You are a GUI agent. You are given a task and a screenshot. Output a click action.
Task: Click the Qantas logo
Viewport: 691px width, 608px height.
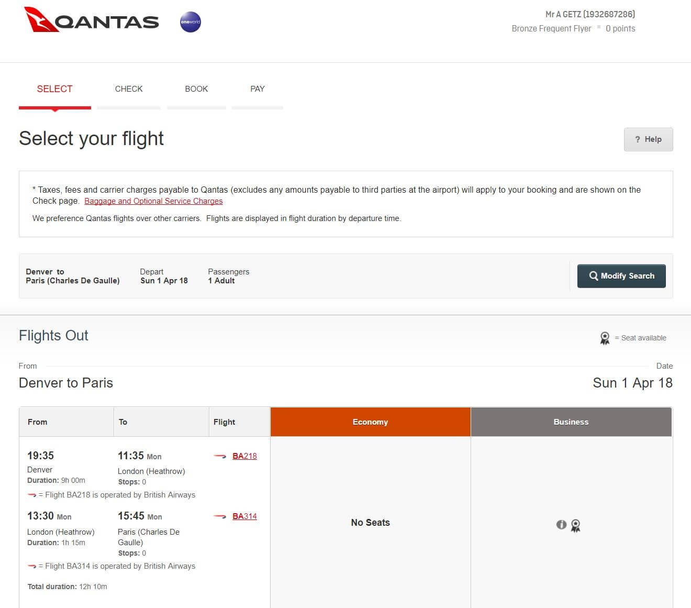coord(92,21)
